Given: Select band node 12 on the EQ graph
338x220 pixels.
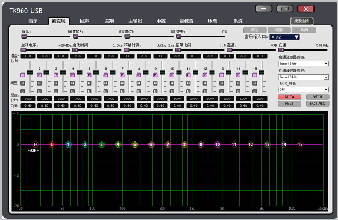Looking at the screenshot, I should tap(251, 144).
